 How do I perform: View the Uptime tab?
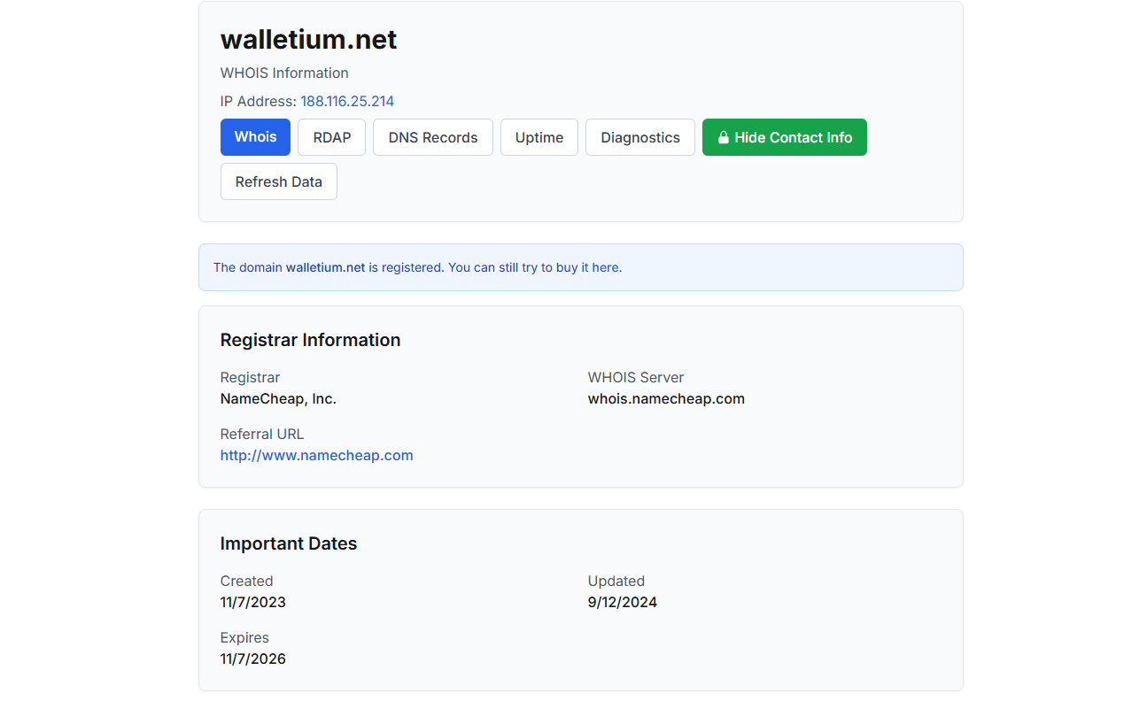click(539, 138)
